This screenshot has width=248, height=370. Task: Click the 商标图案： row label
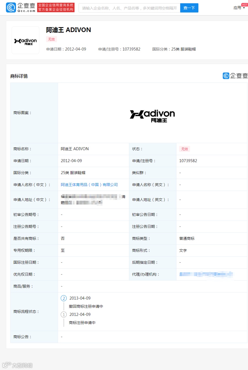[23, 113]
